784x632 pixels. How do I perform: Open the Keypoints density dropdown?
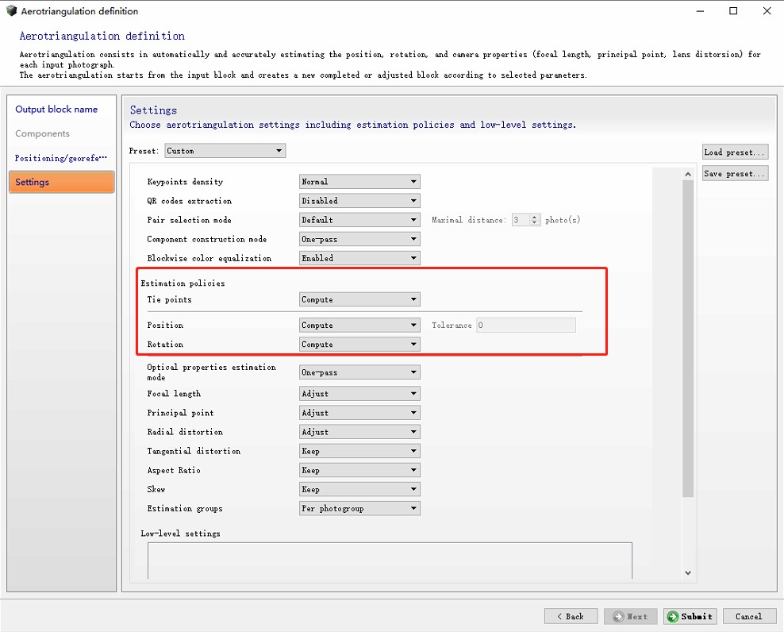coord(359,181)
